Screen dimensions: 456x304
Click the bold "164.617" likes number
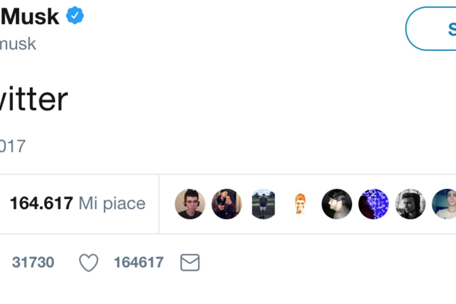[x=41, y=203]
